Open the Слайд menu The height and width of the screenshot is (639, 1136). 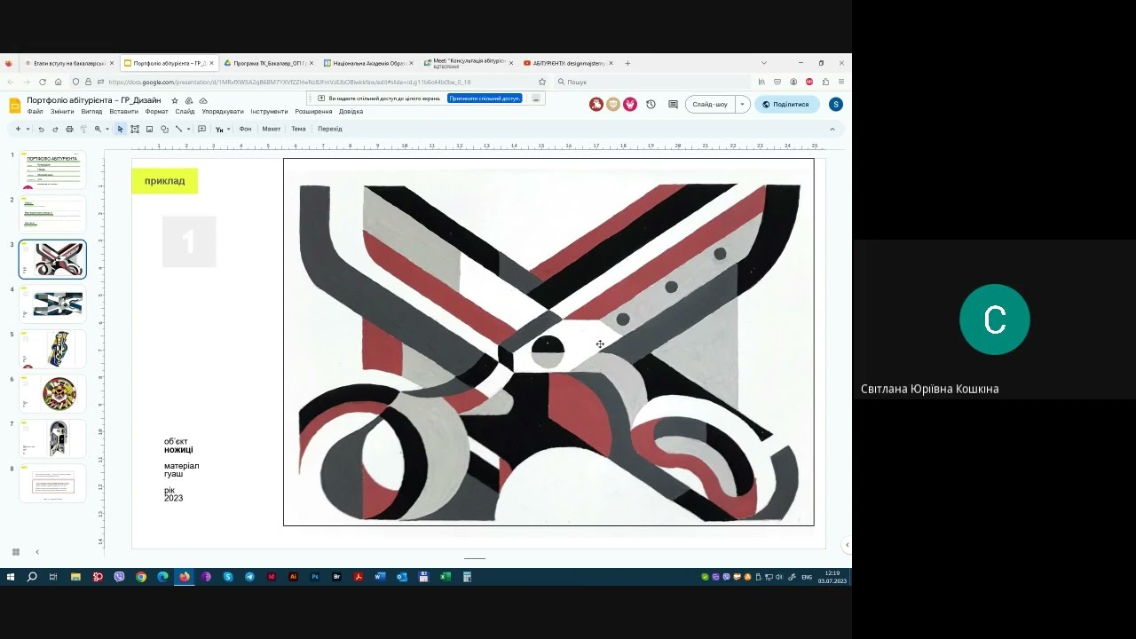point(185,112)
